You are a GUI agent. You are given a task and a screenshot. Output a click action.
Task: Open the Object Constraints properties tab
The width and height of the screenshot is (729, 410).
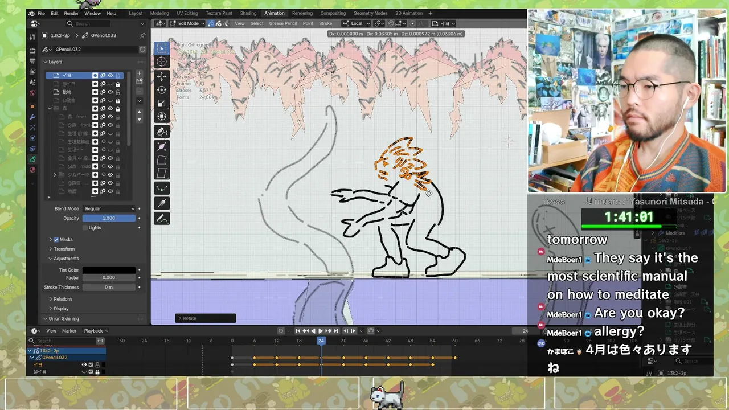pos(32,149)
